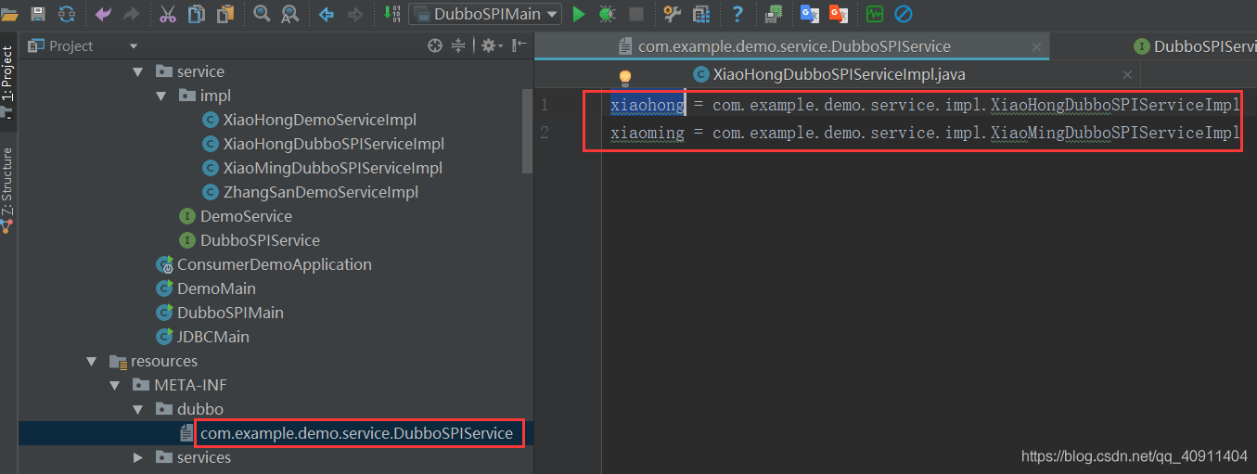Viewport: 1257px width, 474px height.
Task: Collapse the impl package node
Action: (x=161, y=96)
